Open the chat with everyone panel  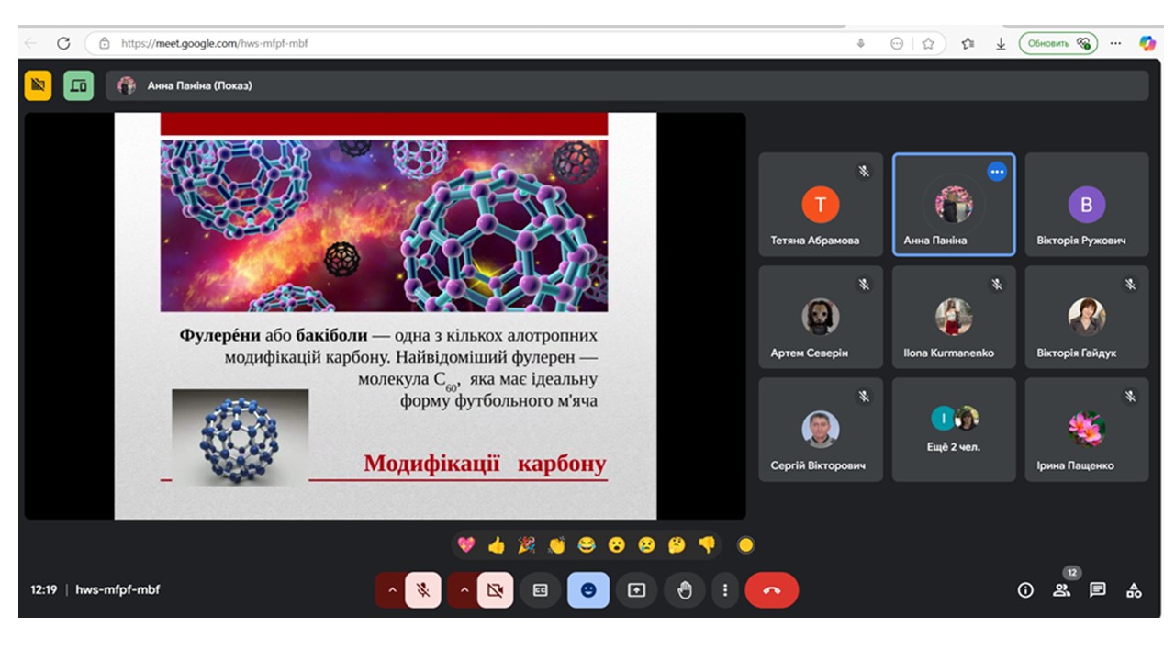point(1097,590)
